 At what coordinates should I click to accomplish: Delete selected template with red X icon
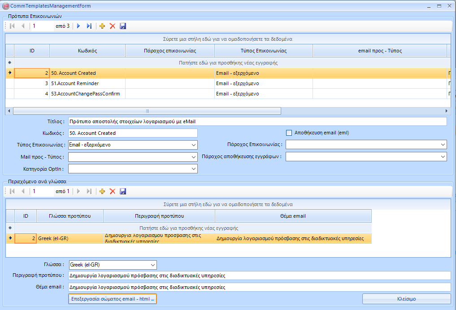click(x=113, y=26)
